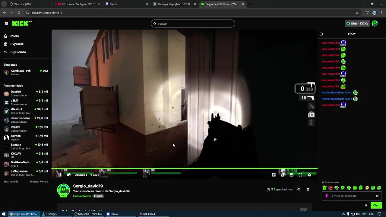Open Explorar in sidebar
386x217 pixels.
(x=17, y=44)
